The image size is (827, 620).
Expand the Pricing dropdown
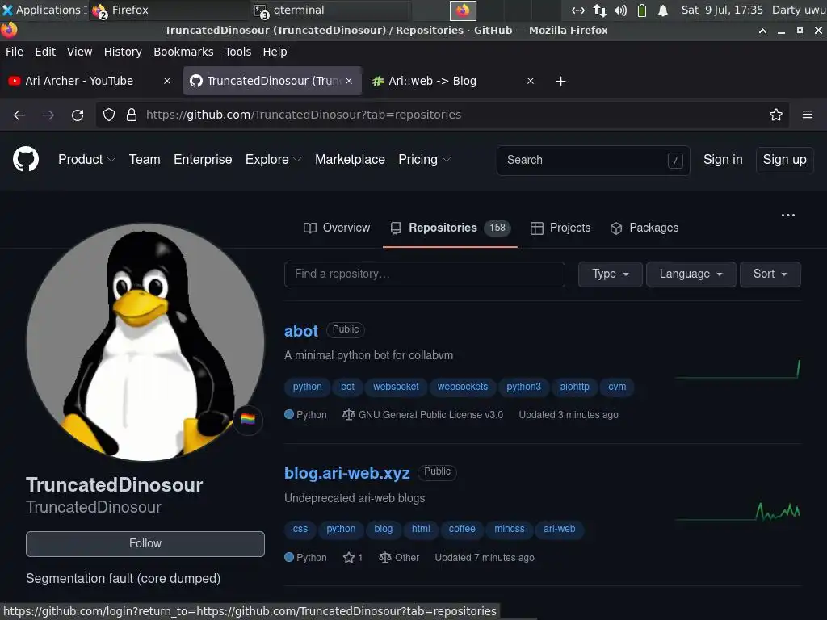pyautogui.click(x=424, y=159)
